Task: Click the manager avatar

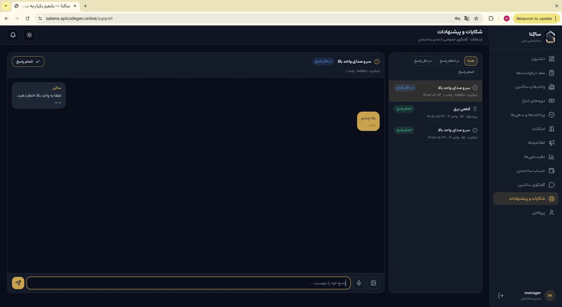Action: click(x=550, y=296)
